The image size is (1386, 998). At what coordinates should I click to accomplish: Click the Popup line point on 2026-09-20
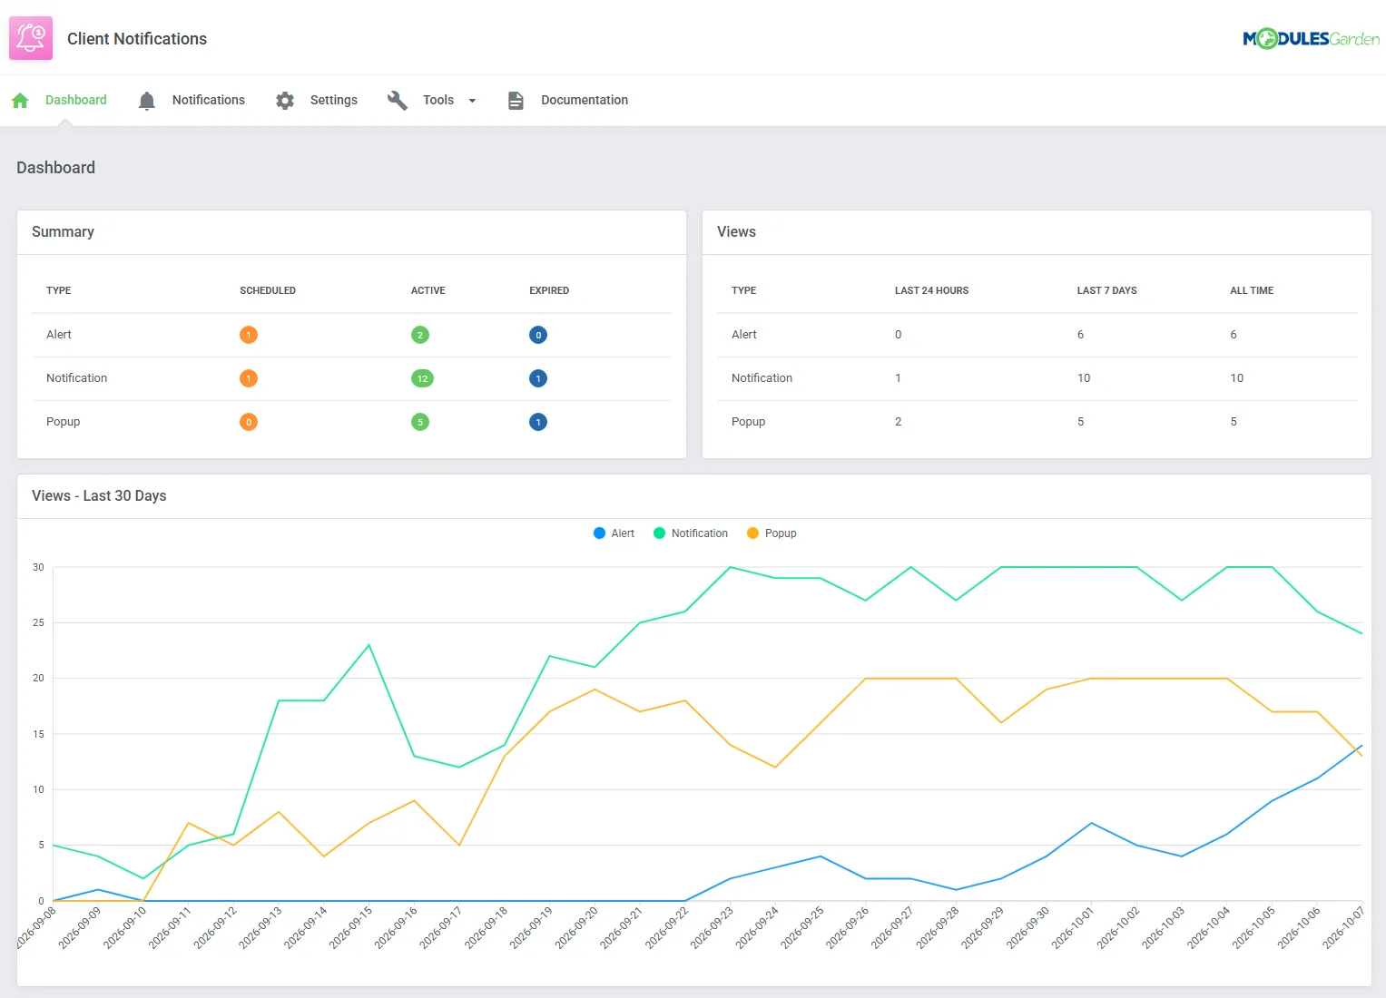(595, 690)
